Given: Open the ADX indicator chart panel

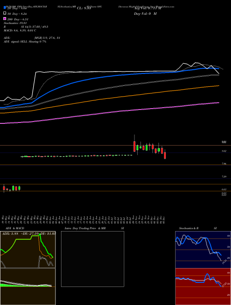Looking at the screenshot, I should point(28,250).
